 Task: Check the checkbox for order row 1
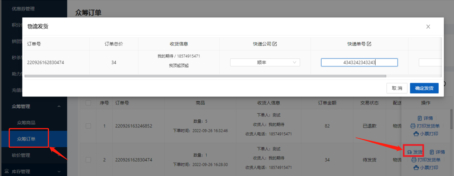[88, 126]
